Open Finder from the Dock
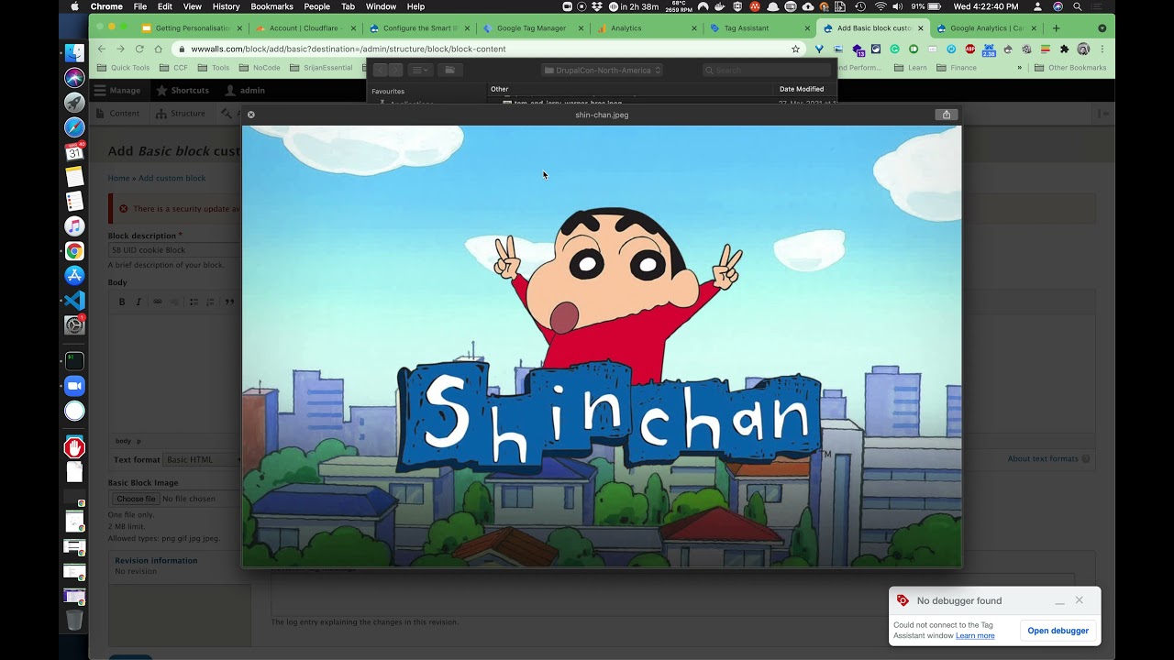 click(x=74, y=53)
